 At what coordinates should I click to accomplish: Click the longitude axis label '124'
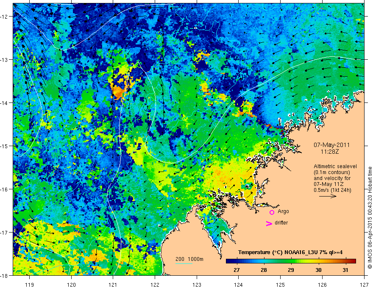pos(239,285)
